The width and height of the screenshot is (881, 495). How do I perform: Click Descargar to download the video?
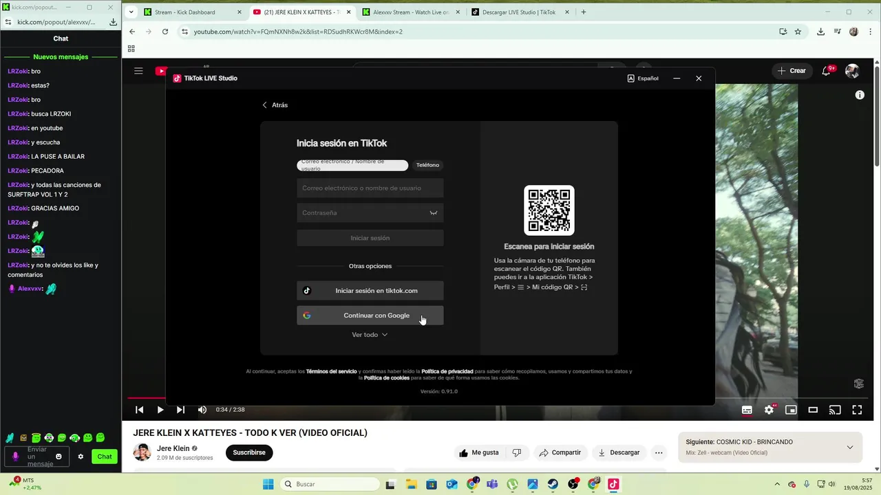point(619,452)
